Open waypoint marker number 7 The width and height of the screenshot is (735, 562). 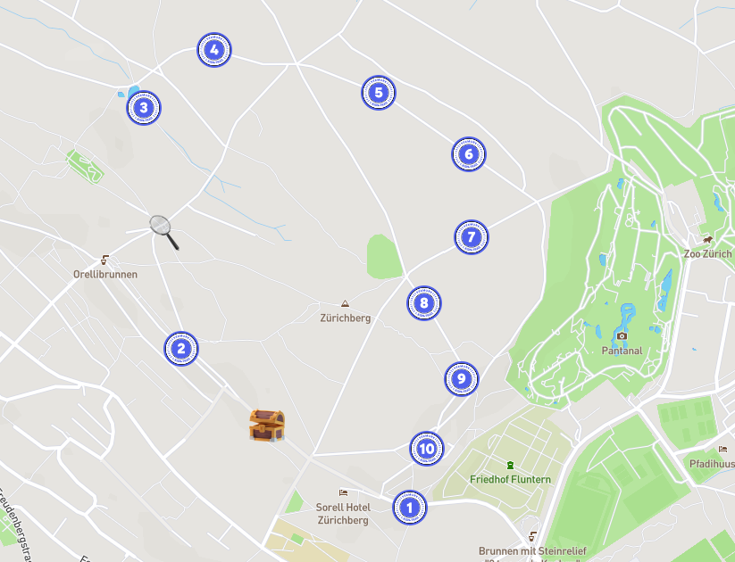pyautogui.click(x=472, y=237)
